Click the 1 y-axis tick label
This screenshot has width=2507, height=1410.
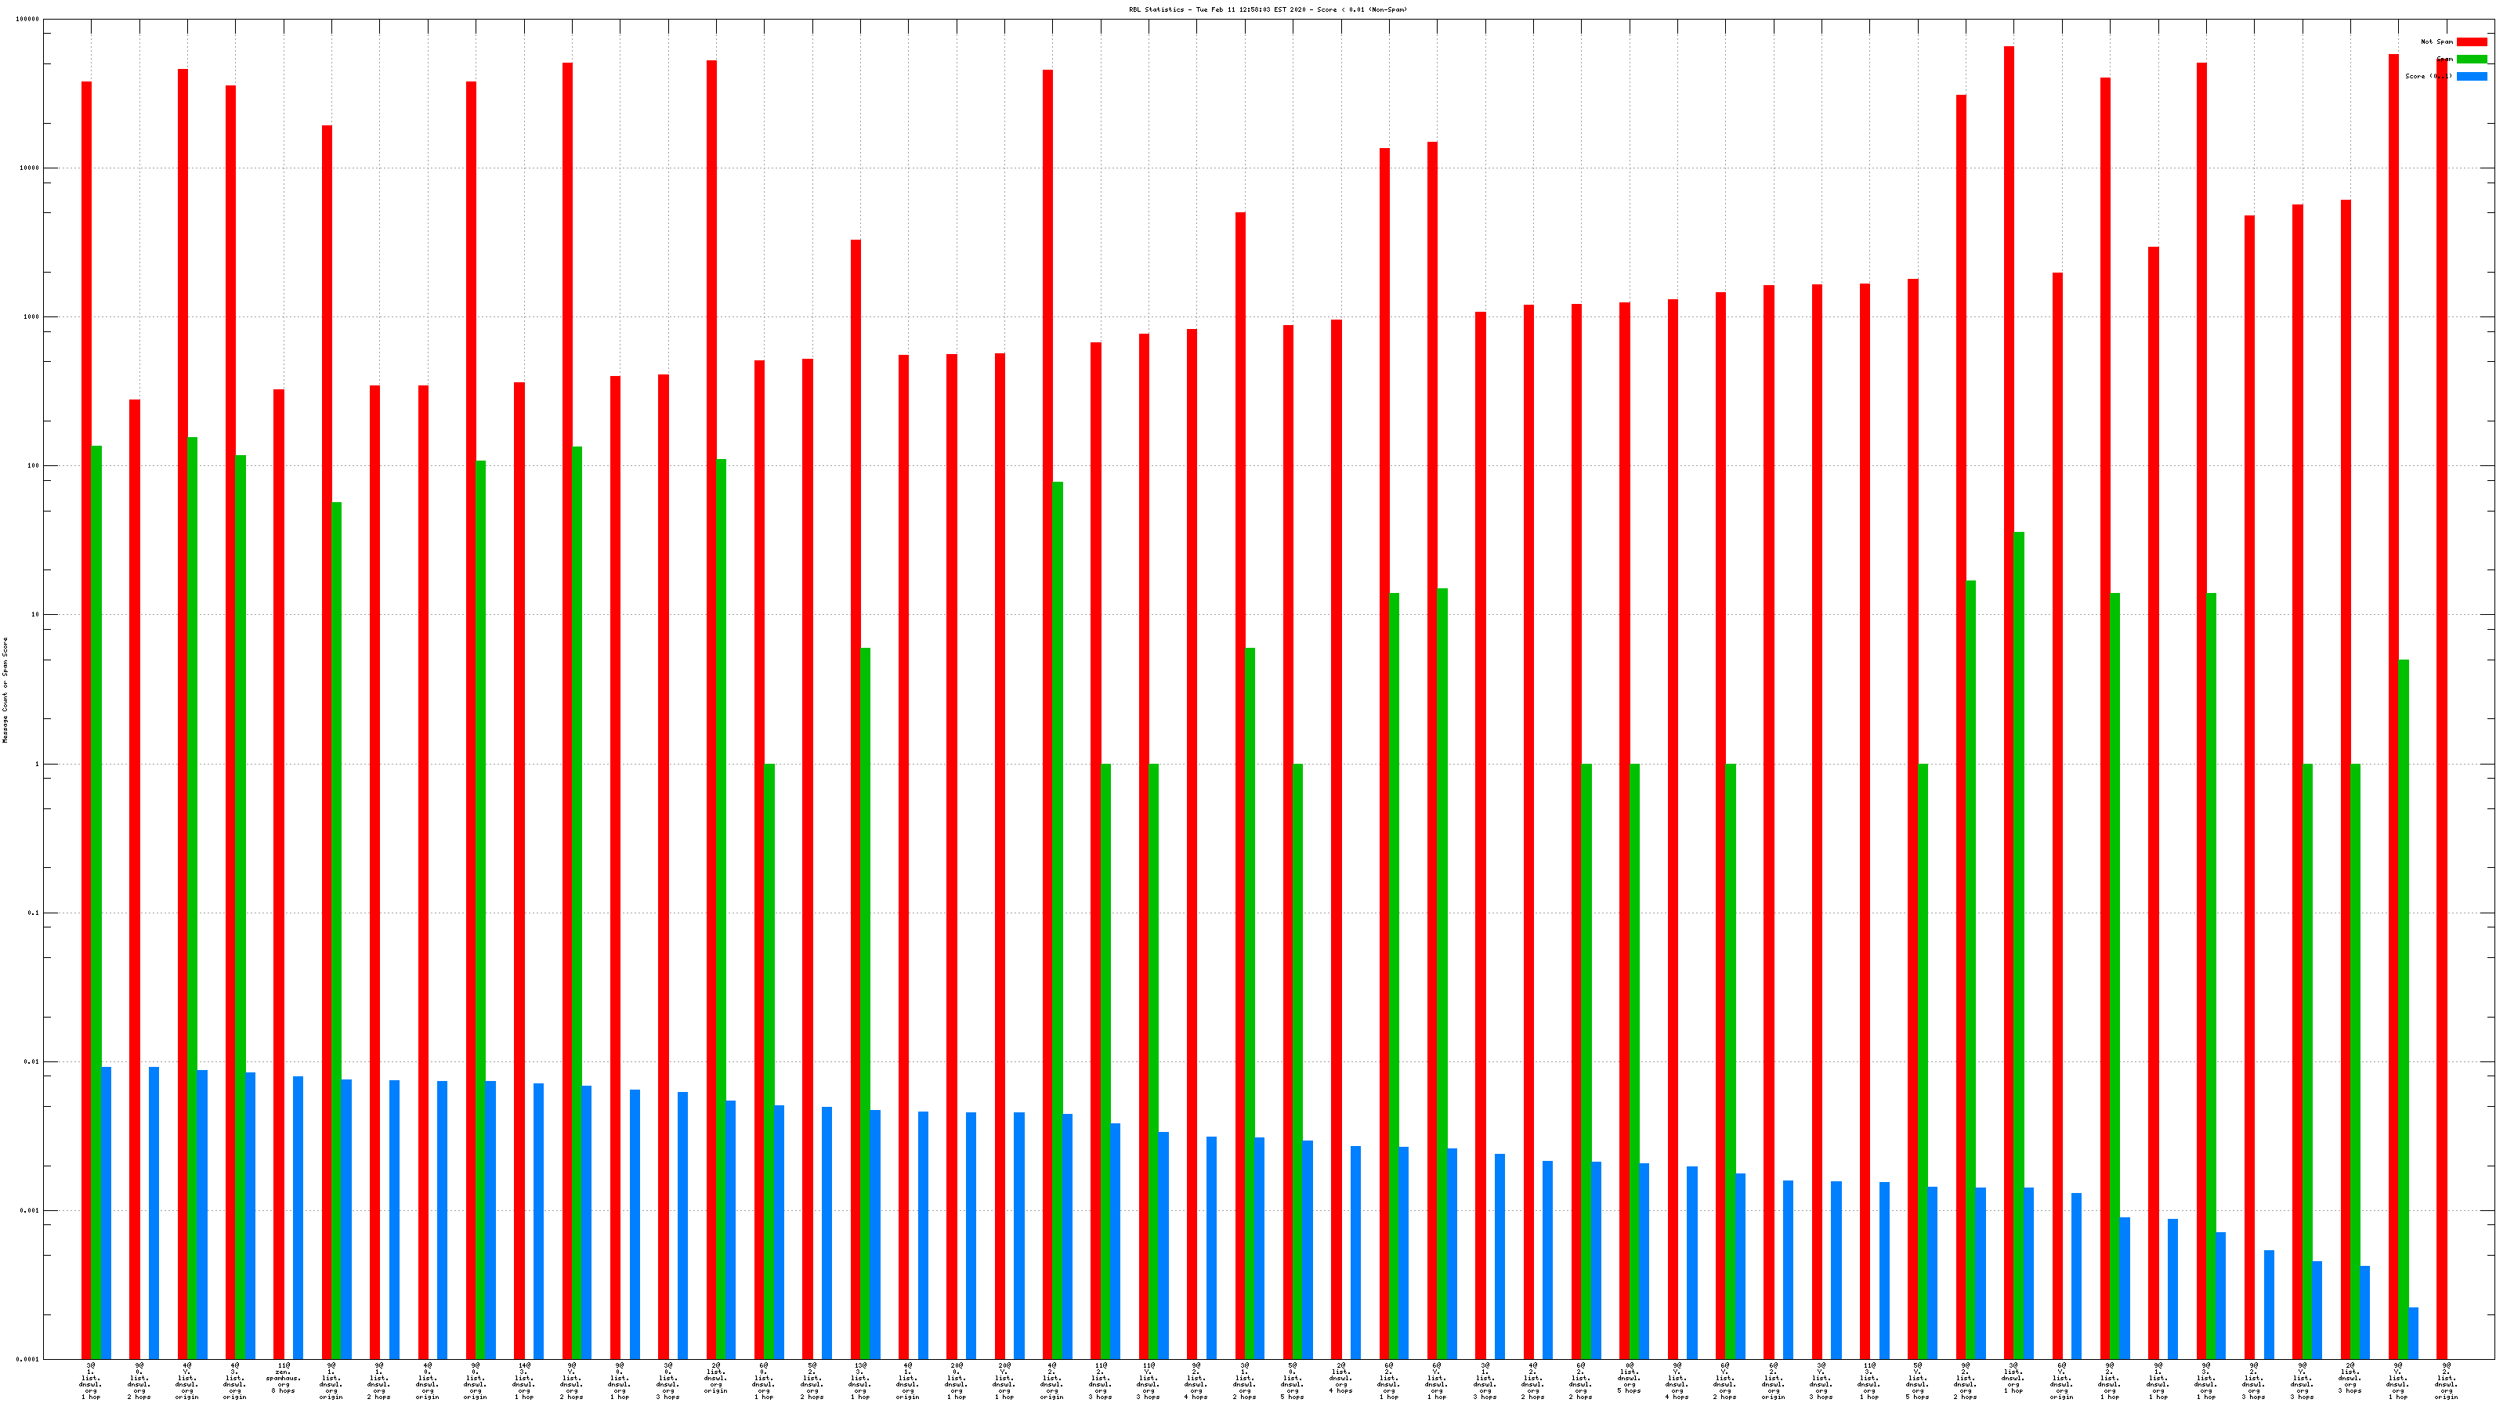click(37, 764)
